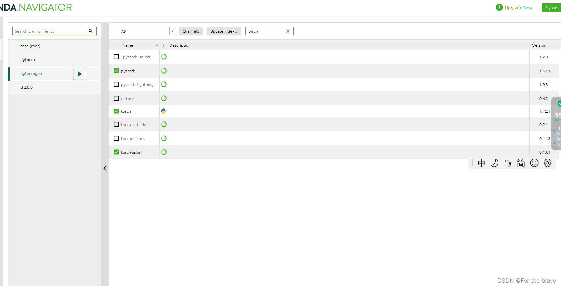Click the torchmetrics package name
The image size is (561, 286).
click(133, 139)
